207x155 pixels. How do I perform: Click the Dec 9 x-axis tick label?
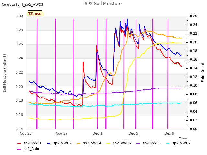click(x=169, y=133)
